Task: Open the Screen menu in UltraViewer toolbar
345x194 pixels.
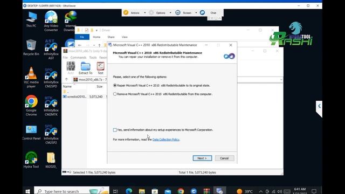Action: [184, 13]
